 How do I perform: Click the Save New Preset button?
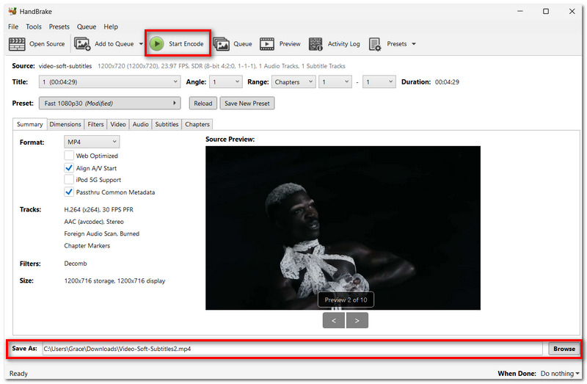[247, 104]
